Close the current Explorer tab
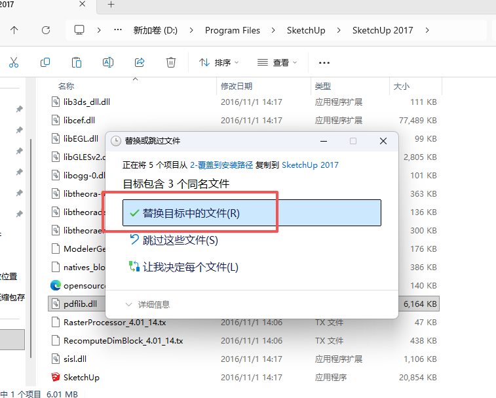The height and width of the screenshot is (398, 496). coord(83,4)
